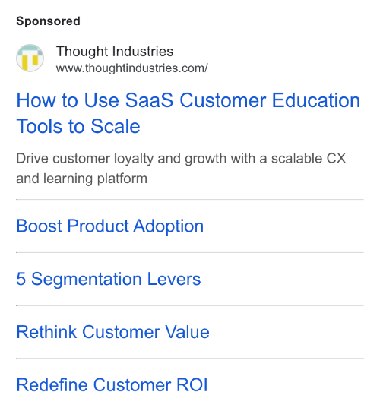Click the word 'Rethink' in the third sitelink
The image size is (380, 411).
(46, 332)
